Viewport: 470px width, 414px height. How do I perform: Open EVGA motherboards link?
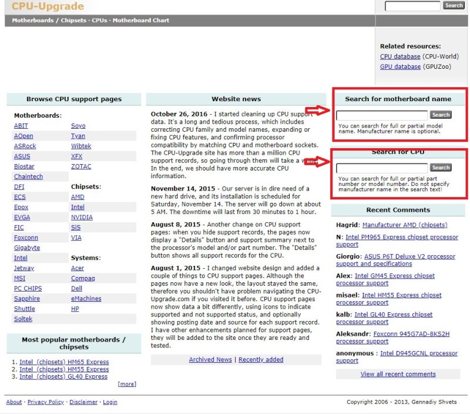click(22, 218)
